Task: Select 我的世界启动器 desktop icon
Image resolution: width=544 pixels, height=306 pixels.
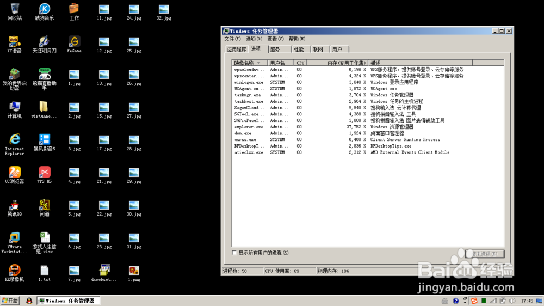Action: pos(15,79)
